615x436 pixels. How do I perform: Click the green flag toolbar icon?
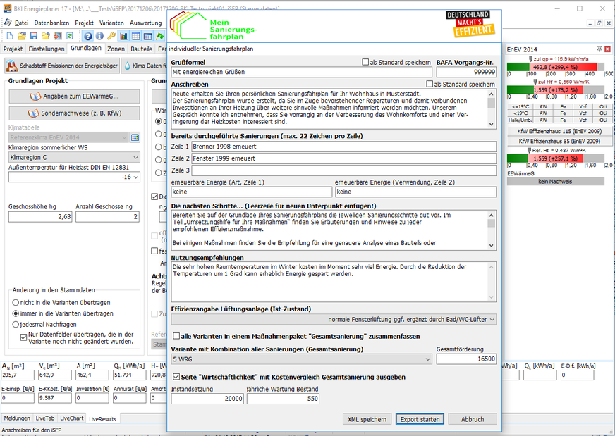click(x=160, y=36)
